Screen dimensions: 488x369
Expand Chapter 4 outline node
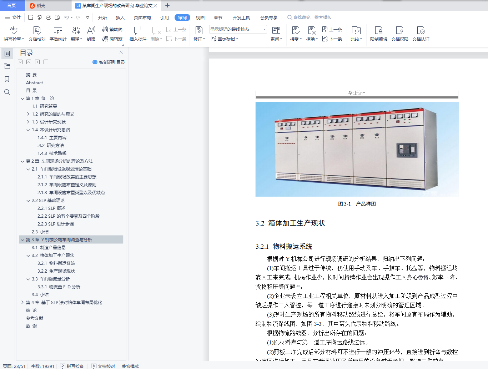pyautogui.click(x=22, y=303)
